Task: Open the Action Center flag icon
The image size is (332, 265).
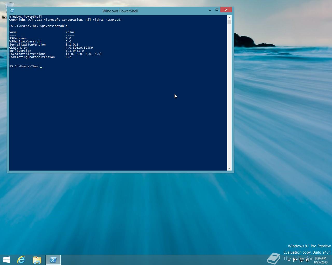Action: [295, 260]
